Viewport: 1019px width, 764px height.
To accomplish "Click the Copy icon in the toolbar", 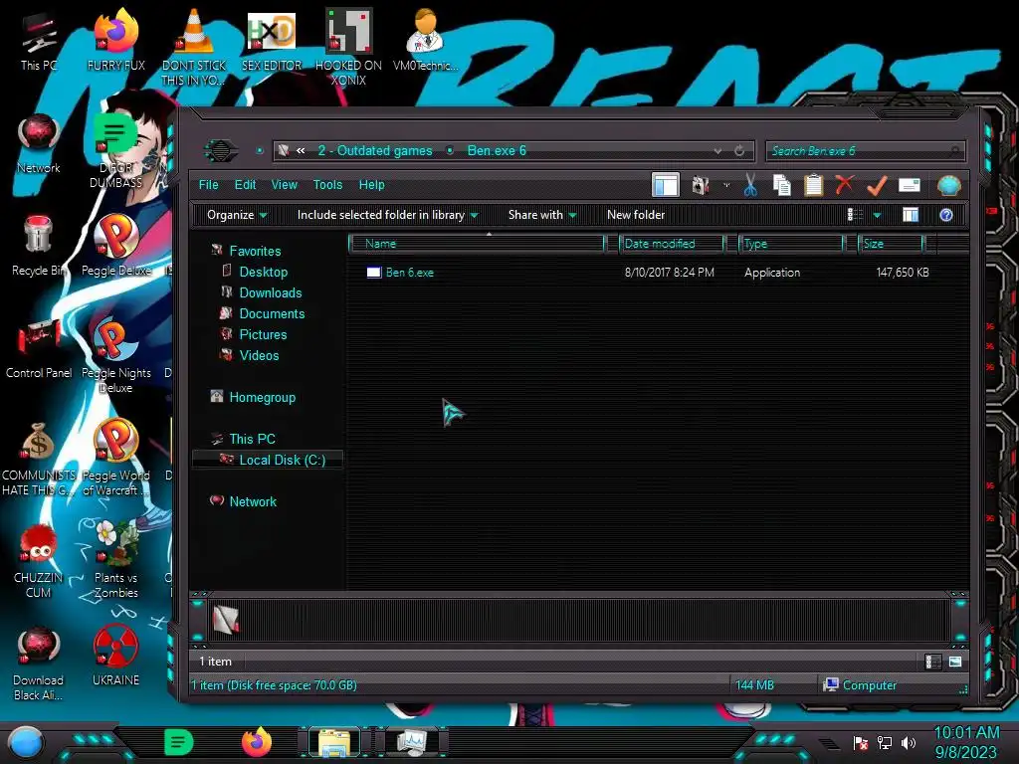I will pos(782,186).
